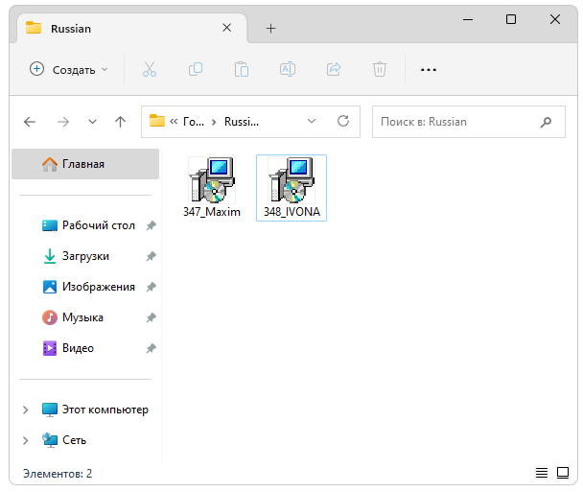
Task: Close the Explorer window
Action: click(x=555, y=19)
